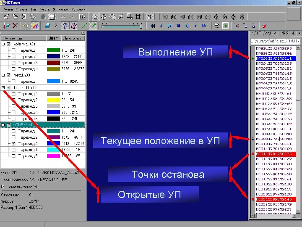Click the yellow color swatch
This screenshot has height=227, width=302.
click(x=53, y=100)
